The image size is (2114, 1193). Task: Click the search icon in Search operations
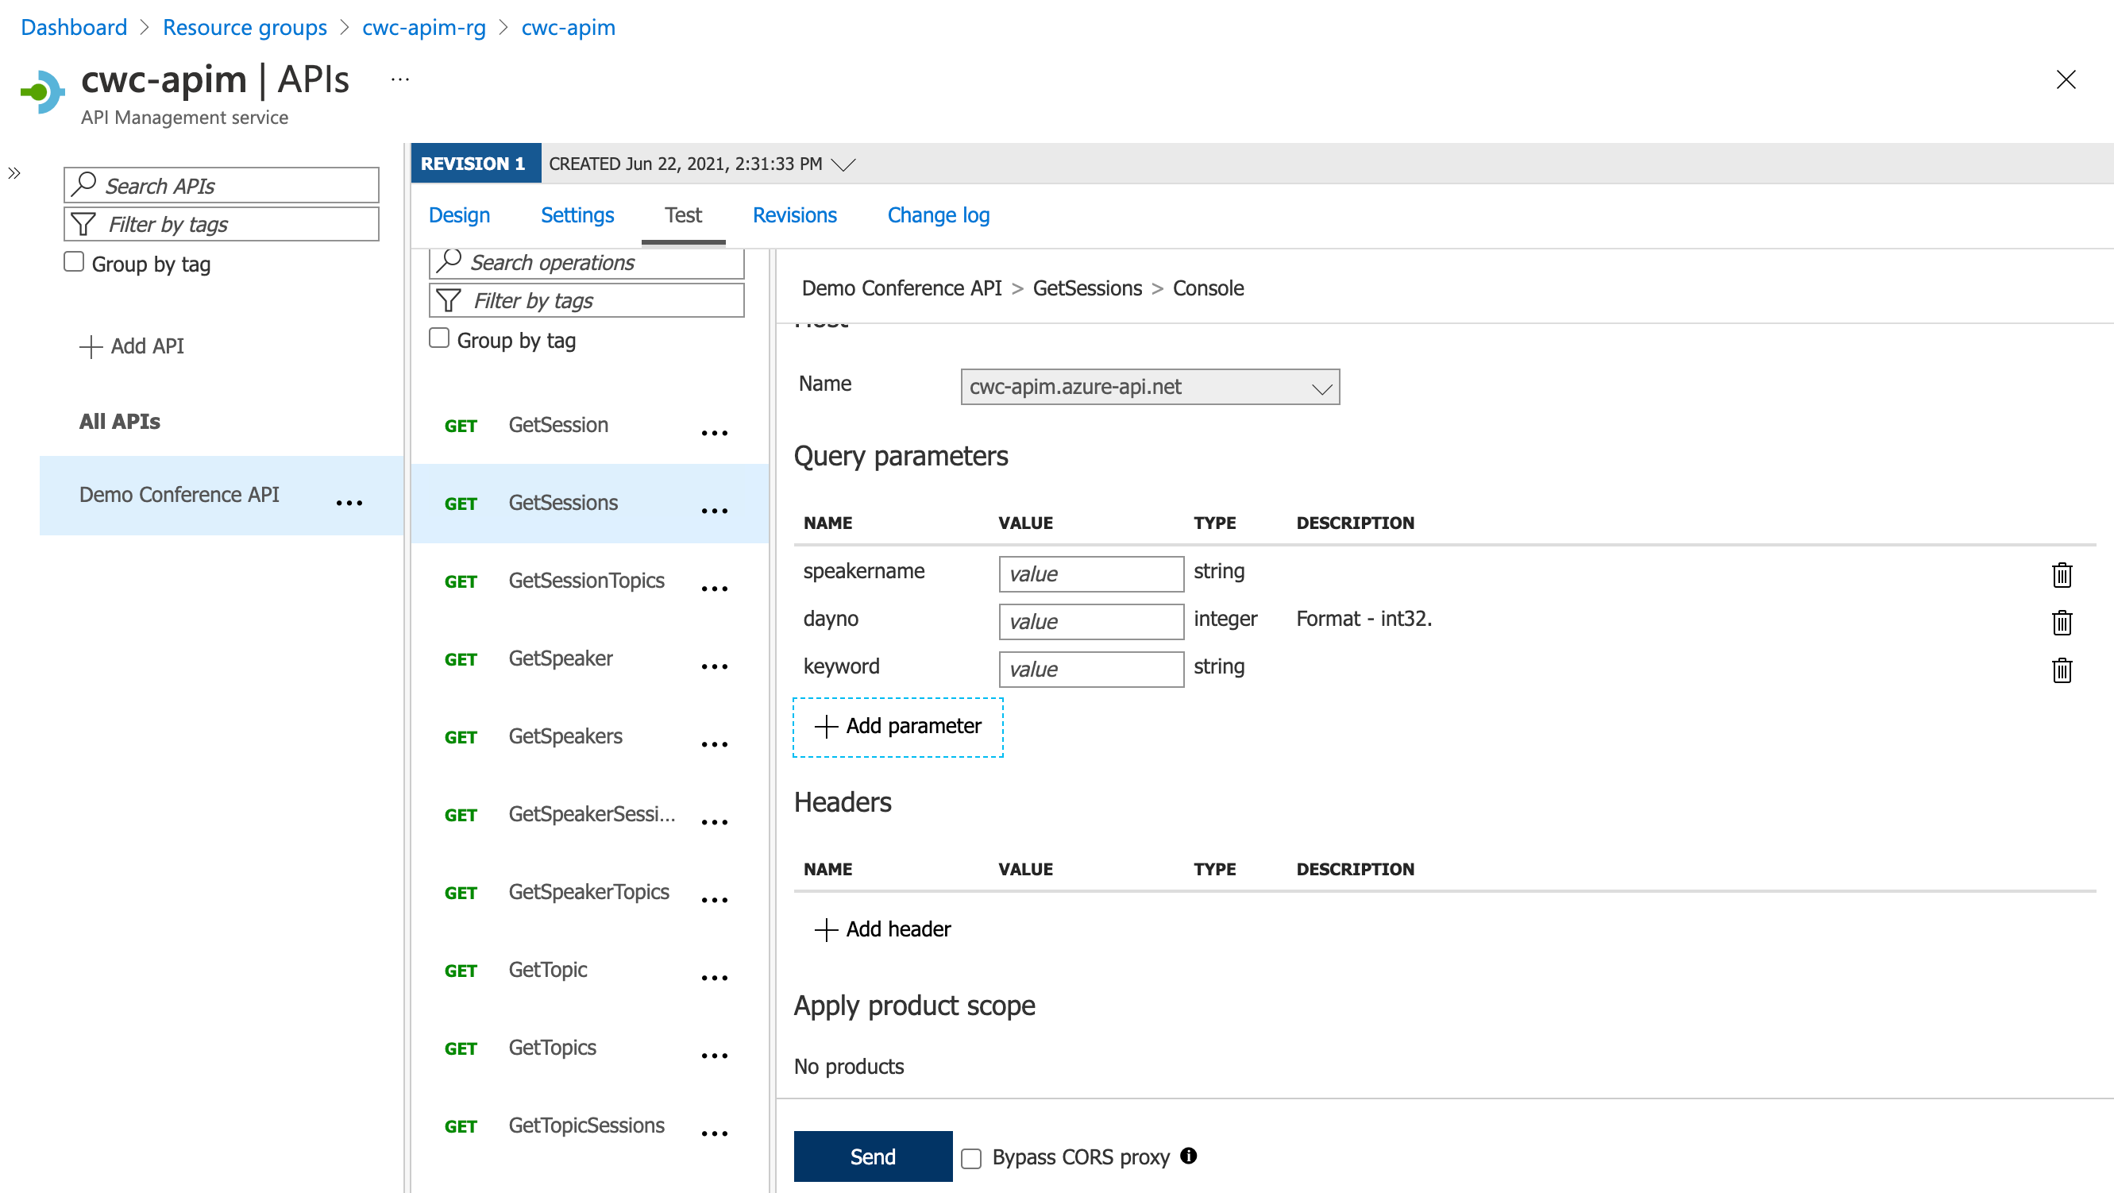[x=449, y=261]
